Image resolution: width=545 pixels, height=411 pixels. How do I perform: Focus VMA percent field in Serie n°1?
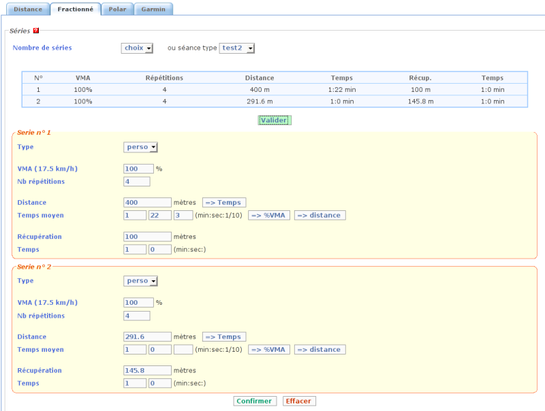(x=138, y=169)
